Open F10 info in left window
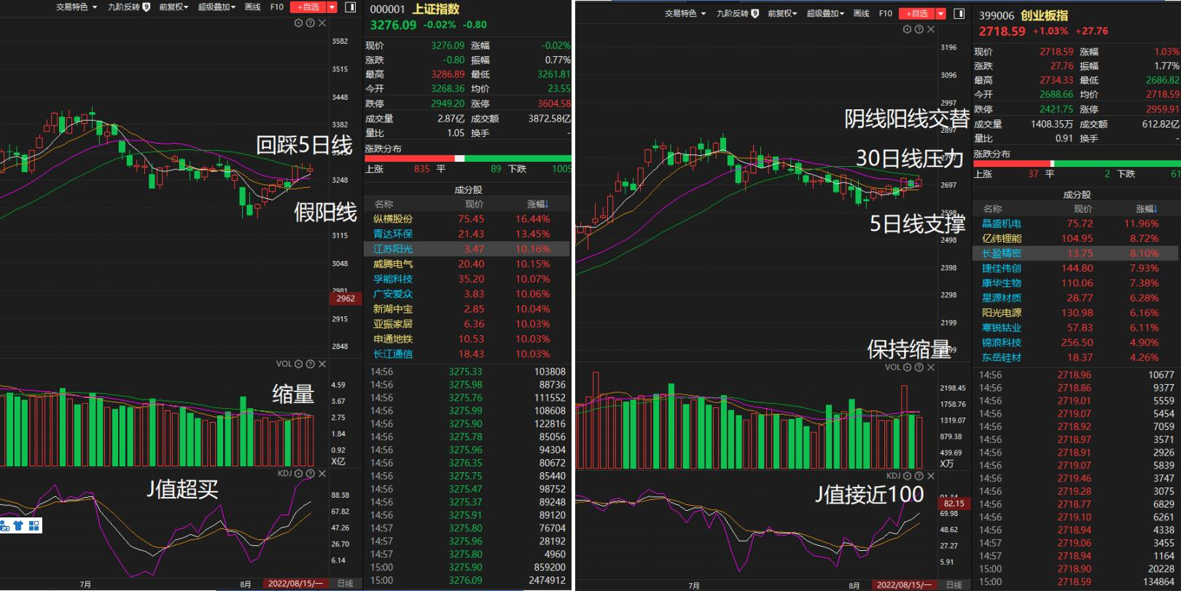This screenshot has width=1181, height=591. pos(277,7)
